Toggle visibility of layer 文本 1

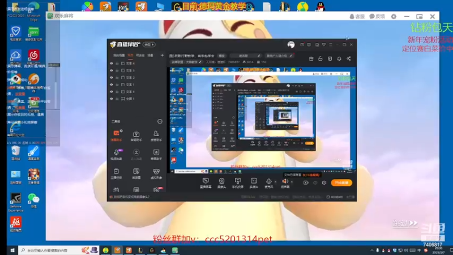[x=111, y=84]
